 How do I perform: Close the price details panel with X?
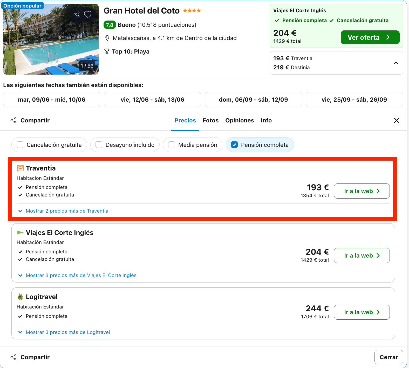pyautogui.click(x=397, y=120)
